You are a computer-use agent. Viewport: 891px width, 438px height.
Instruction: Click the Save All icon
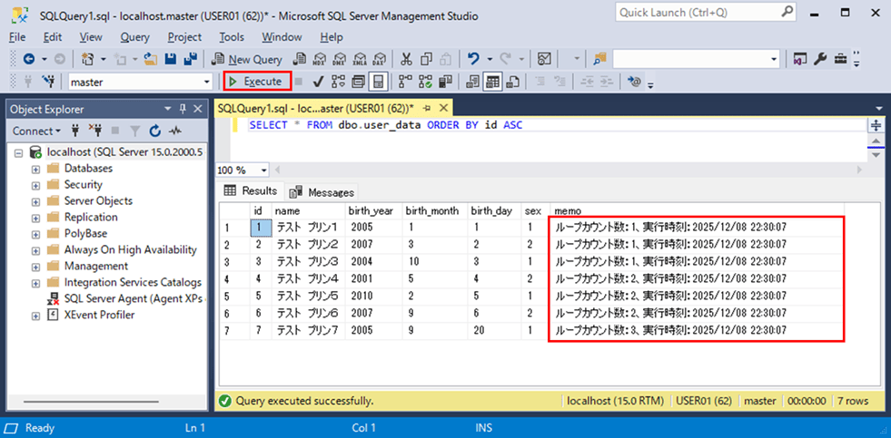[190, 59]
